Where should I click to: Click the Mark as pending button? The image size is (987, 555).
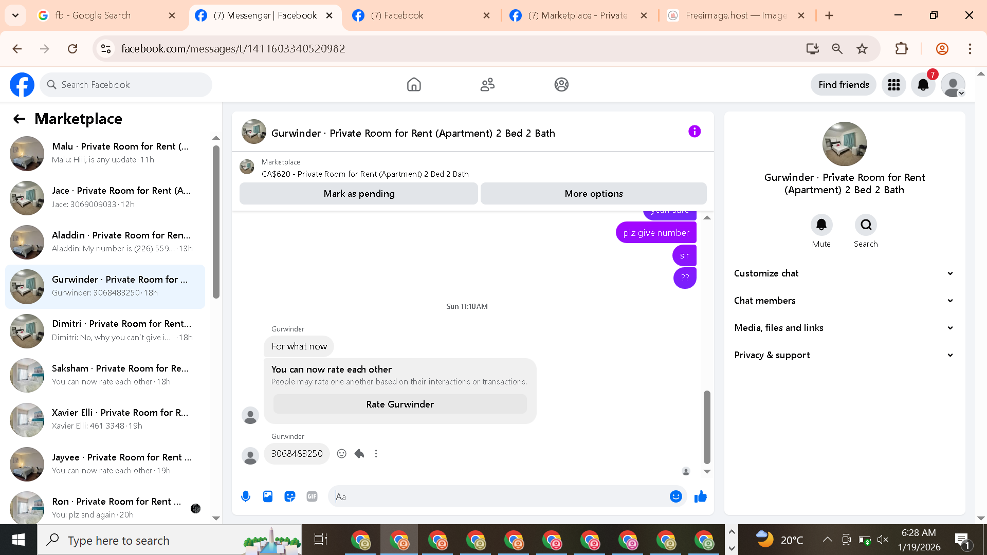click(x=359, y=194)
